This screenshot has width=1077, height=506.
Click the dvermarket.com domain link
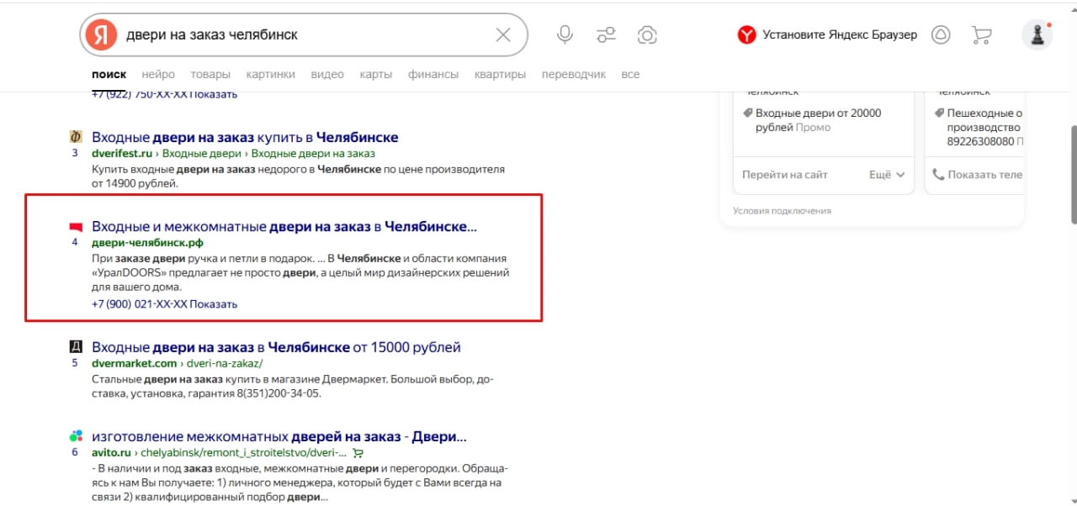pos(135,363)
